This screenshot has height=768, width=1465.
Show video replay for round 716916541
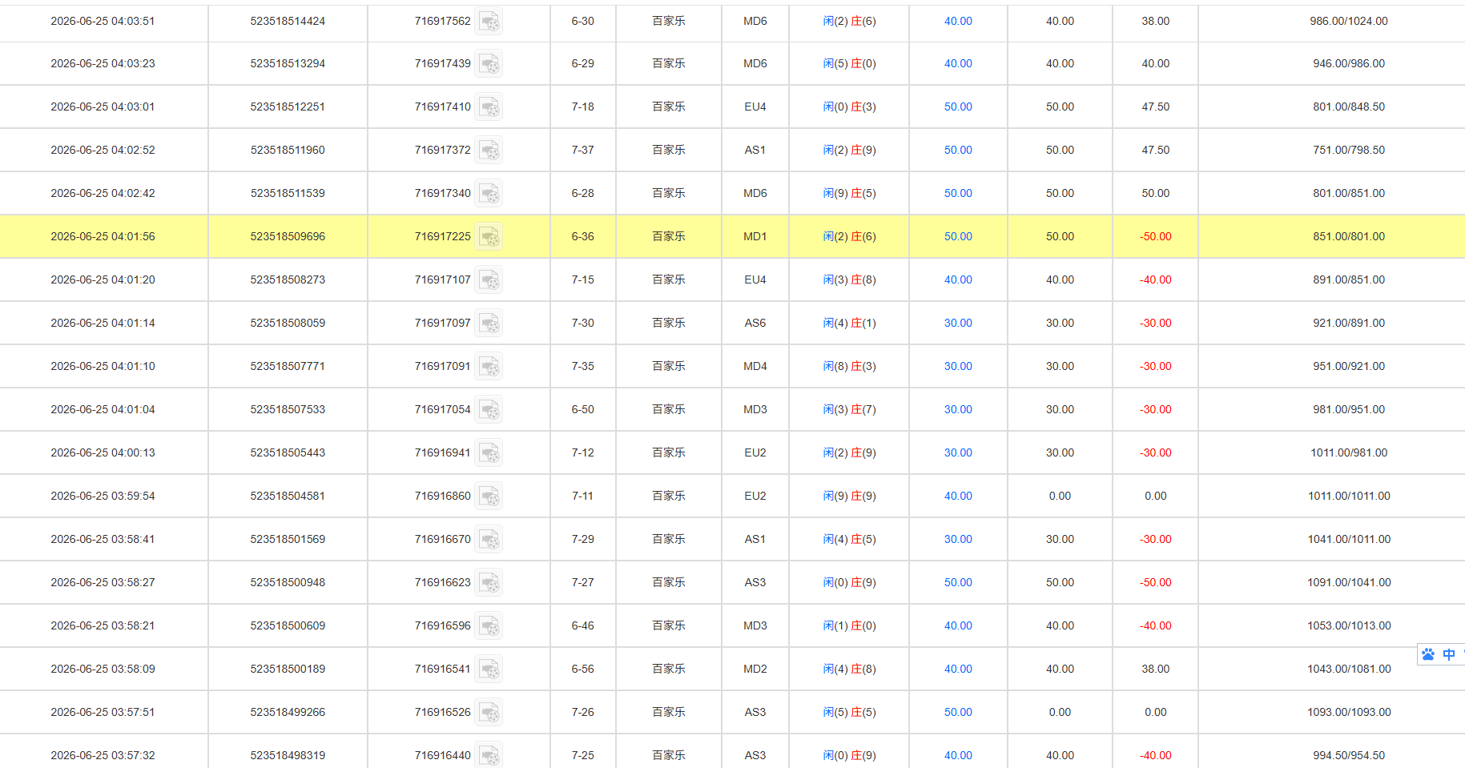click(489, 669)
